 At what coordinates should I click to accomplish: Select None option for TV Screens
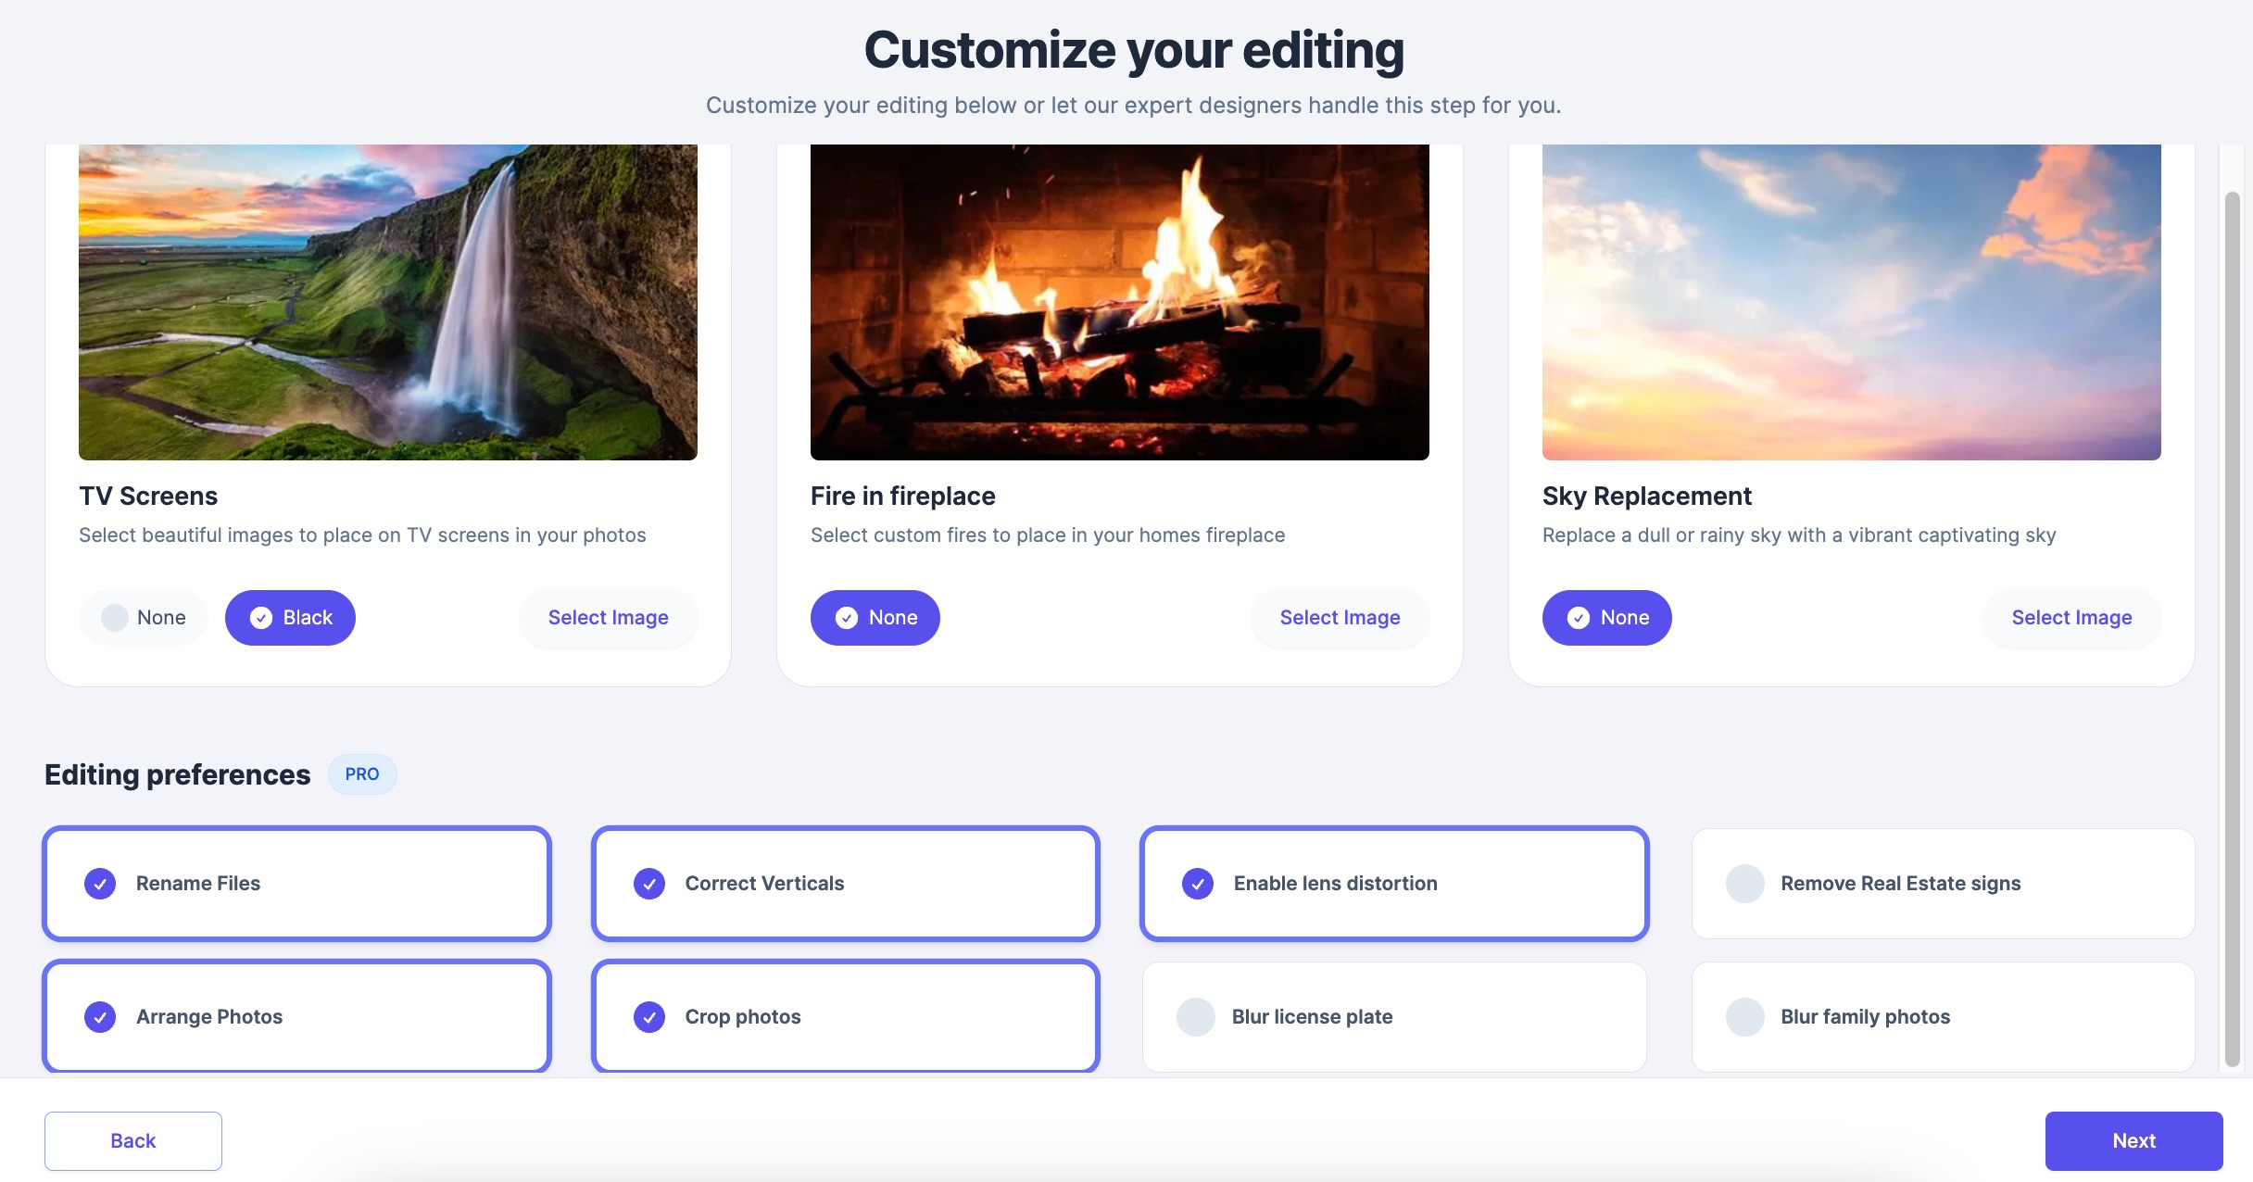click(144, 618)
